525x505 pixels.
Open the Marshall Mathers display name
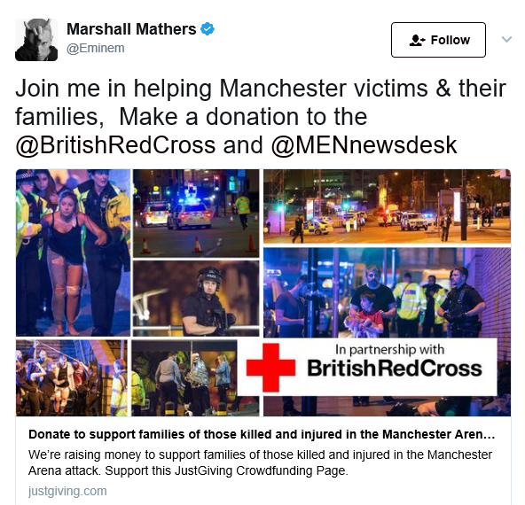[x=131, y=28]
